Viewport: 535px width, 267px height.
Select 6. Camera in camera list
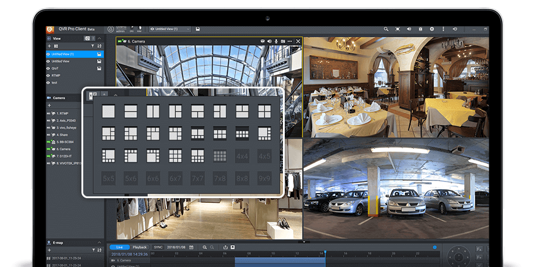click(x=64, y=149)
